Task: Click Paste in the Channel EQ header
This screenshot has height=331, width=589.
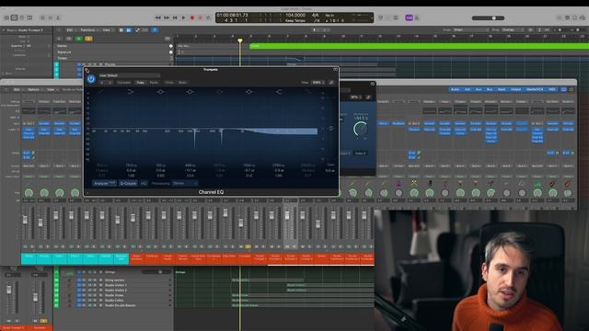Action: pos(154,82)
